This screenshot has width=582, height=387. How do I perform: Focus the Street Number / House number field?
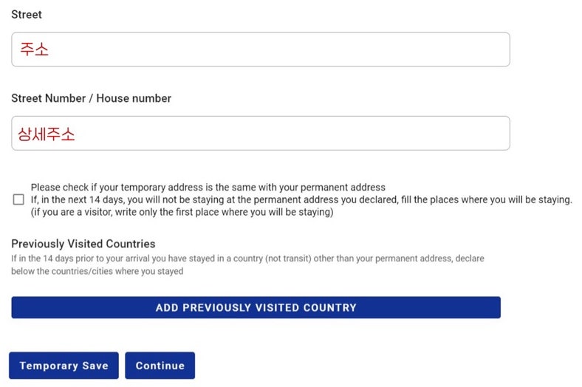[260, 134]
